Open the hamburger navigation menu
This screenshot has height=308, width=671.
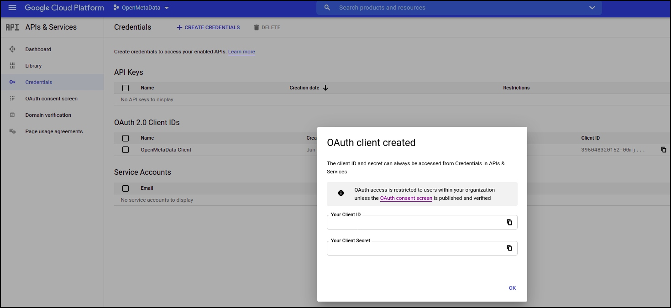pyautogui.click(x=12, y=8)
